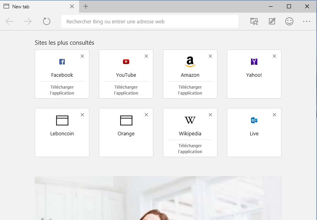Focus the Bing search address field
The height and width of the screenshot is (220, 317).
click(x=149, y=21)
